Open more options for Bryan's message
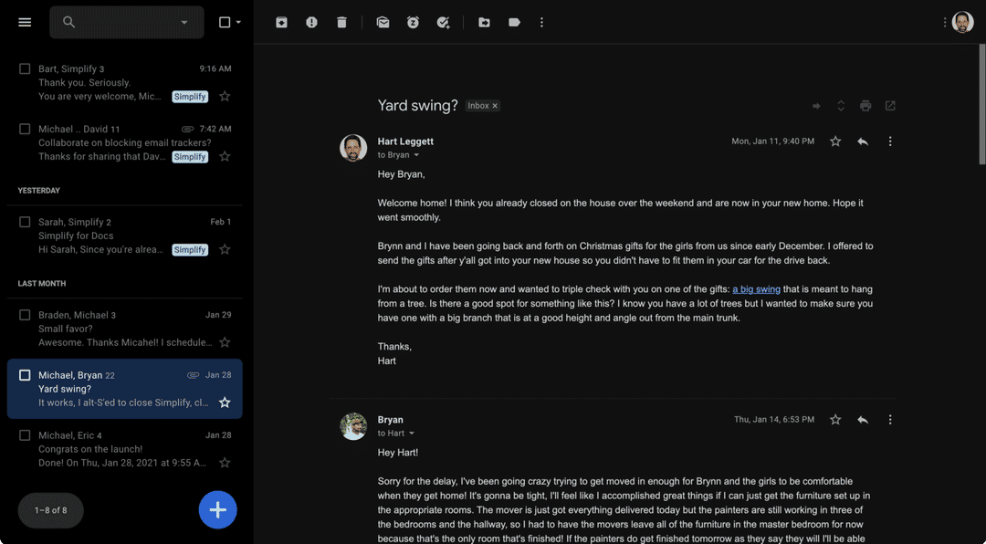This screenshot has width=986, height=544. 890,420
